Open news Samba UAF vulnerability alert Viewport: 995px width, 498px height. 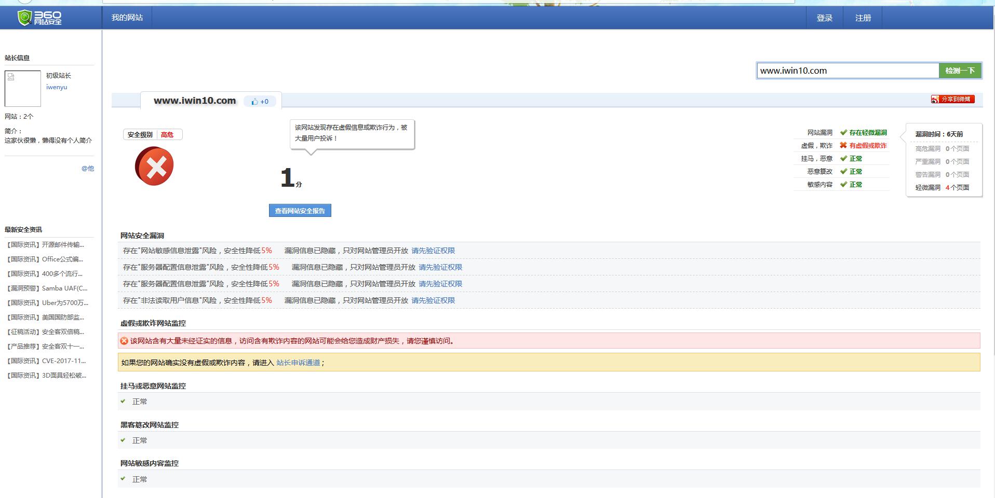(x=47, y=288)
